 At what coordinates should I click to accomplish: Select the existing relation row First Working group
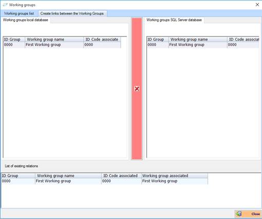104,181
